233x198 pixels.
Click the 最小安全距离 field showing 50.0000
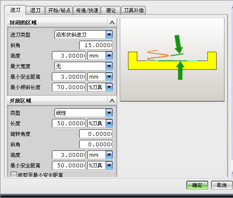pyautogui.click(x=69, y=166)
